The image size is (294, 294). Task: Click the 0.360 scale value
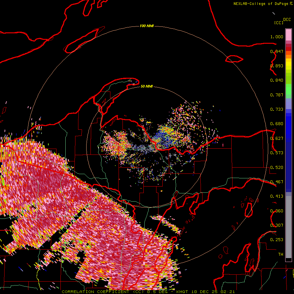click(277, 211)
